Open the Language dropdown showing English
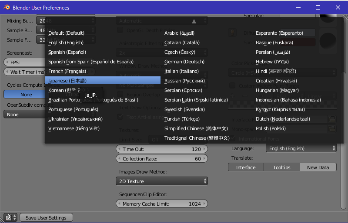This screenshot has width=348, height=223. [x=301, y=148]
